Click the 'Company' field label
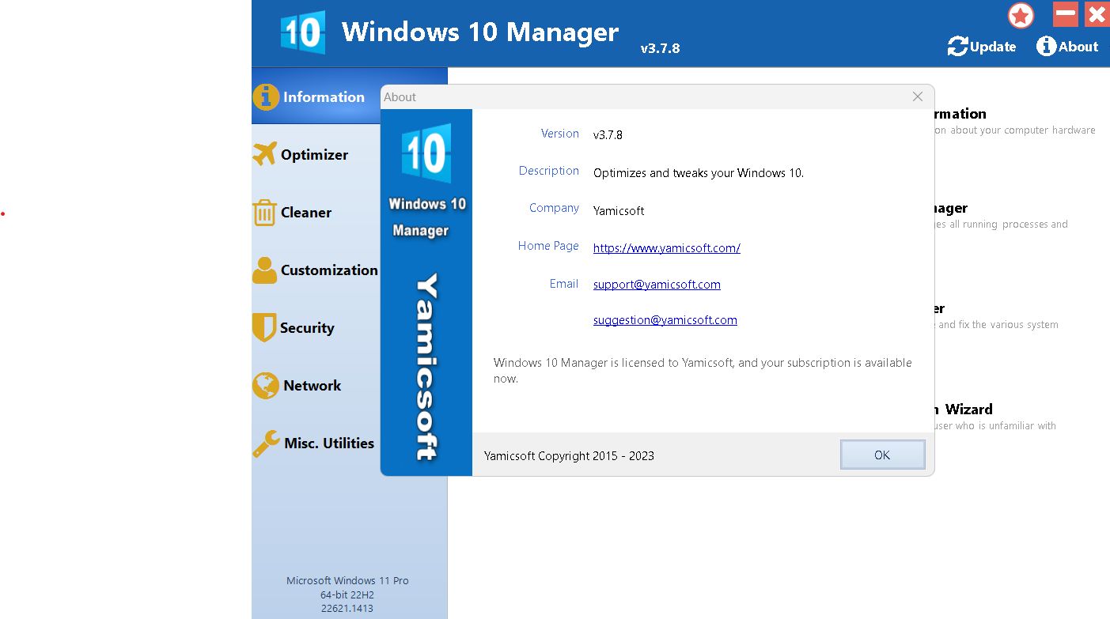 (555, 208)
